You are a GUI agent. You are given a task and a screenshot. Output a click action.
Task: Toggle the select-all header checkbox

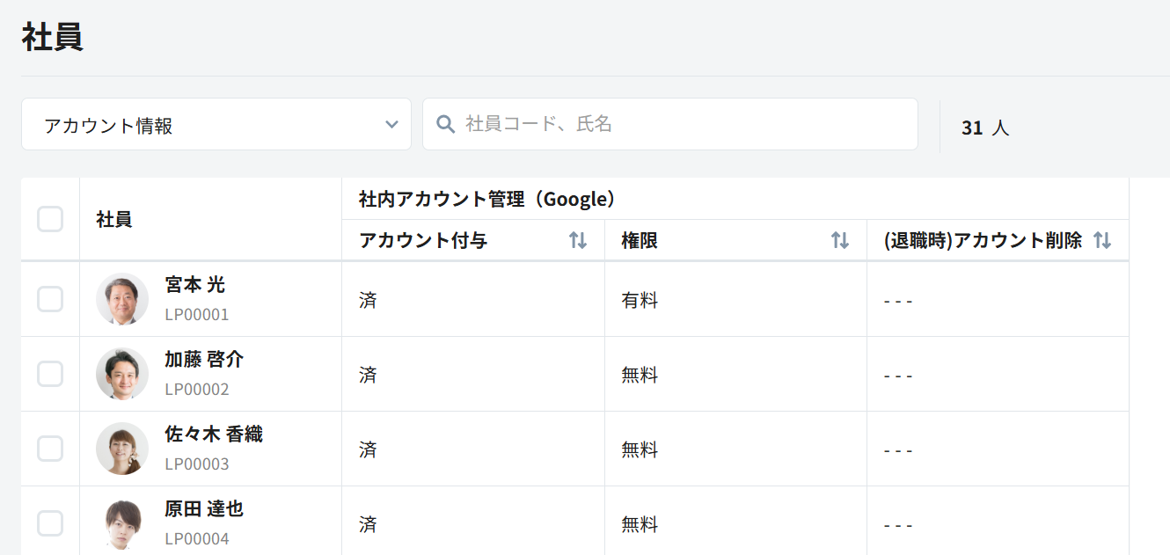50,219
